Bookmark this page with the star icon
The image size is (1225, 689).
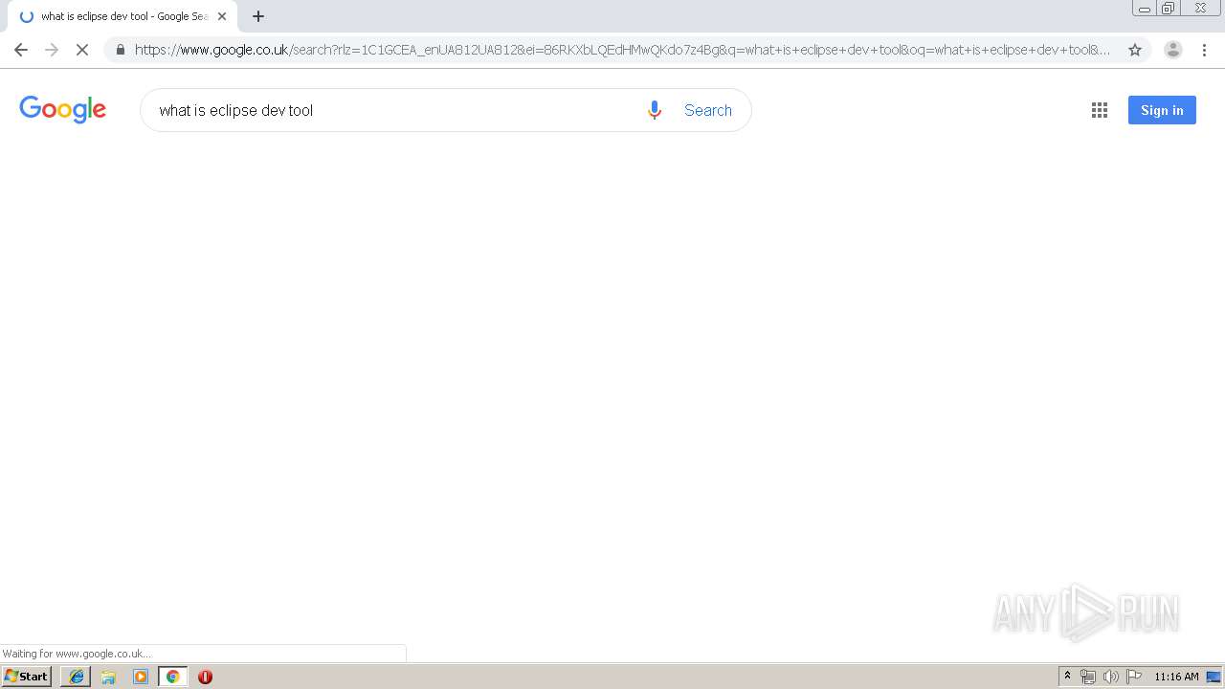pos(1135,50)
